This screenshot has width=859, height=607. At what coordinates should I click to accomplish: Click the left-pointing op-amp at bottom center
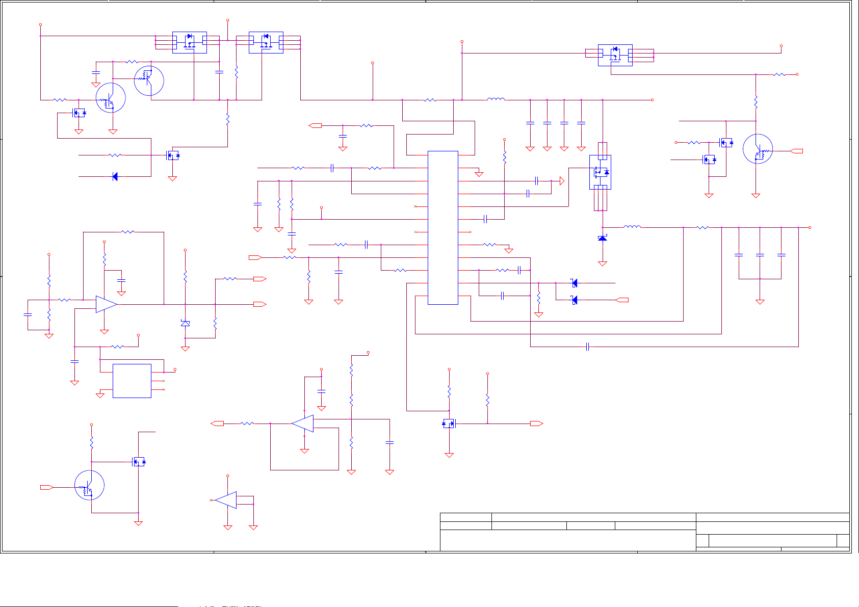tap(303, 423)
